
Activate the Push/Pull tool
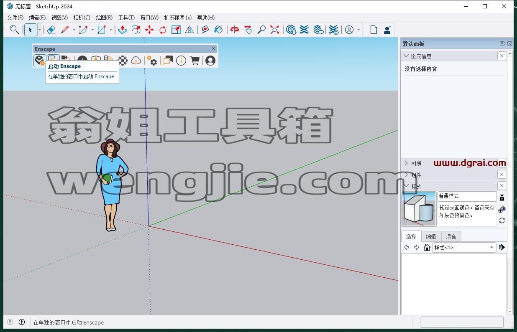click(x=123, y=30)
